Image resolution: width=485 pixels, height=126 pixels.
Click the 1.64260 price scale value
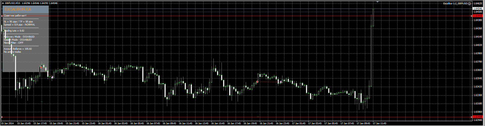click(x=478, y=28)
